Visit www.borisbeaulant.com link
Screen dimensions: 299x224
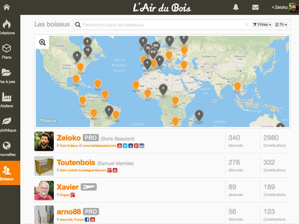coord(99,146)
